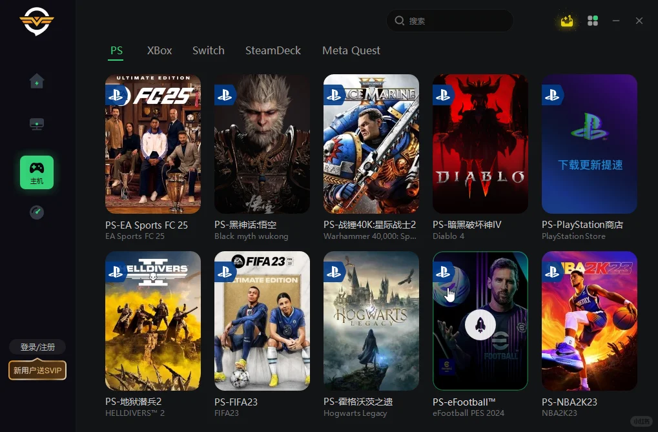
Task: Focus the 搜索 search field
Action: click(x=450, y=21)
